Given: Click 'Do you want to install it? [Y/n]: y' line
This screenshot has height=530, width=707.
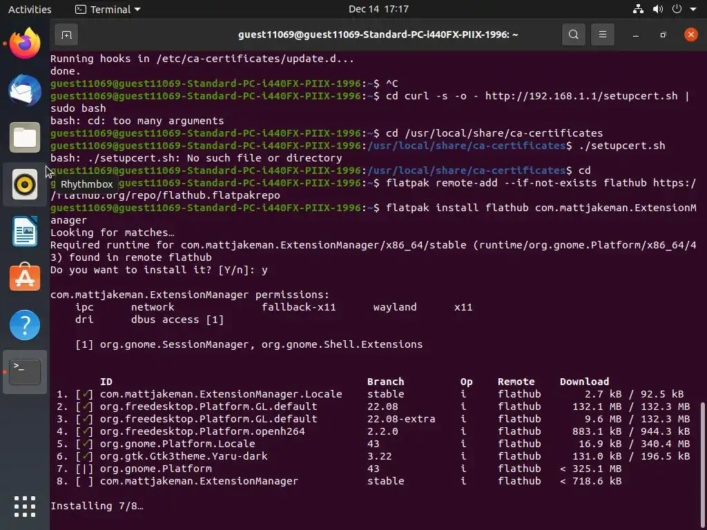Looking at the screenshot, I should [159, 270].
